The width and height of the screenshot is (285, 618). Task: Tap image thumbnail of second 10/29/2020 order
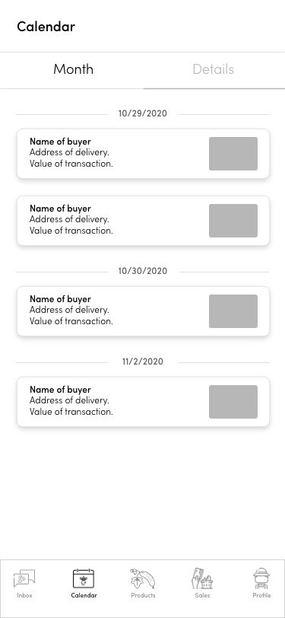click(x=233, y=221)
